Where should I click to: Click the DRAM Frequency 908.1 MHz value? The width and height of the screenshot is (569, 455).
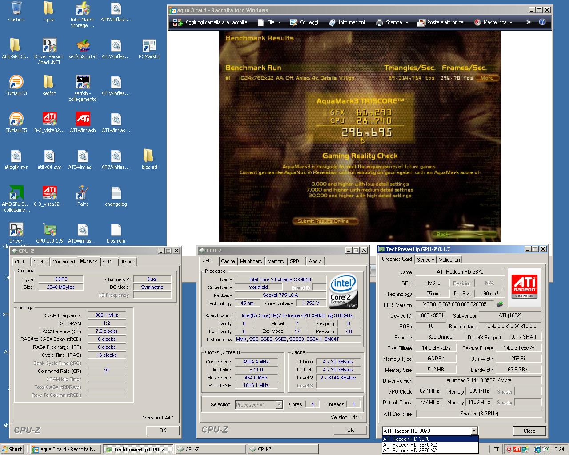[x=107, y=315]
